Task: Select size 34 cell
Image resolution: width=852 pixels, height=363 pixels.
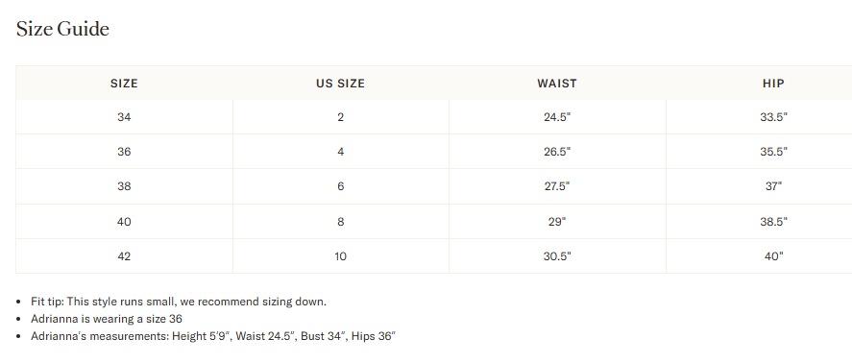Action: coord(124,117)
